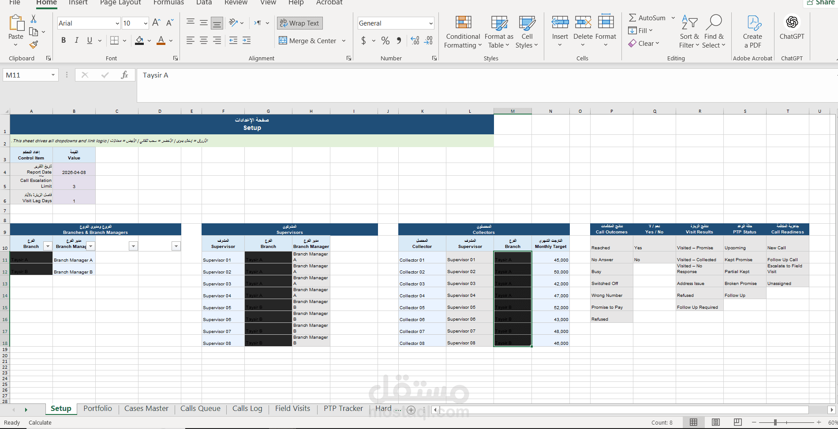Open the Insert ribbon tab
This screenshot has width=838, height=429.
(x=78, y=3)
